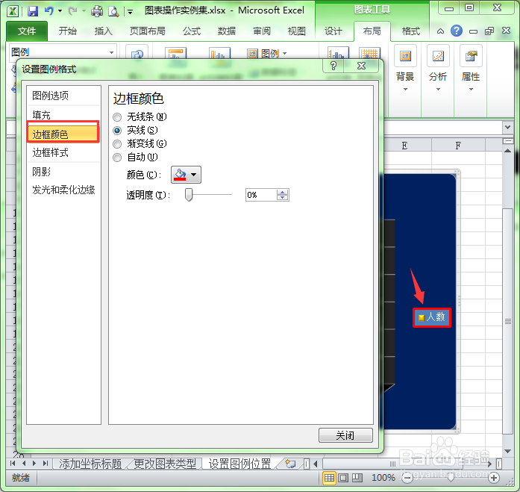Expand the 背景 dropdown arrow
The image size is (520, 492).
tap(405, 90)
